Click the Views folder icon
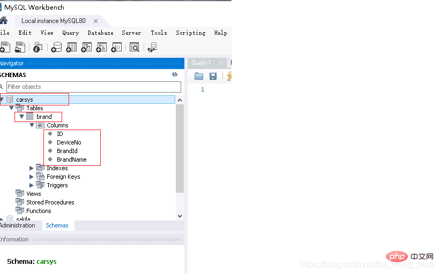Image resolution: width=439 pixels, height=274 pixels. pos(20,194)
